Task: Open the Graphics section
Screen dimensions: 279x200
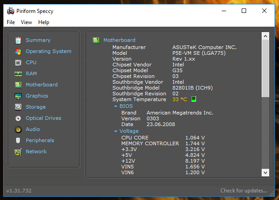Action: 37,96
